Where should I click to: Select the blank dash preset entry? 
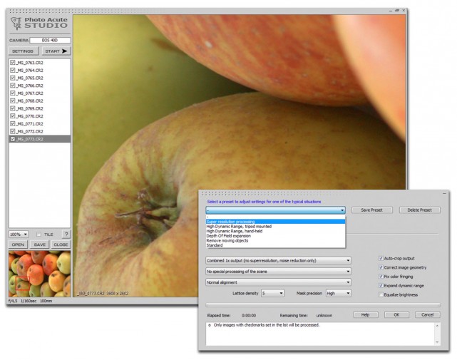coord(275,217)
